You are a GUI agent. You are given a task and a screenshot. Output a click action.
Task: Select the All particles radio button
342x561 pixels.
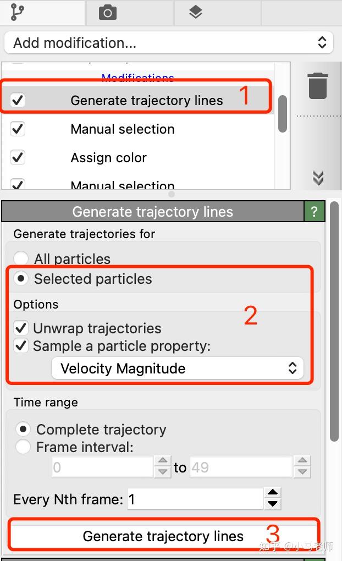coord(21,259)
